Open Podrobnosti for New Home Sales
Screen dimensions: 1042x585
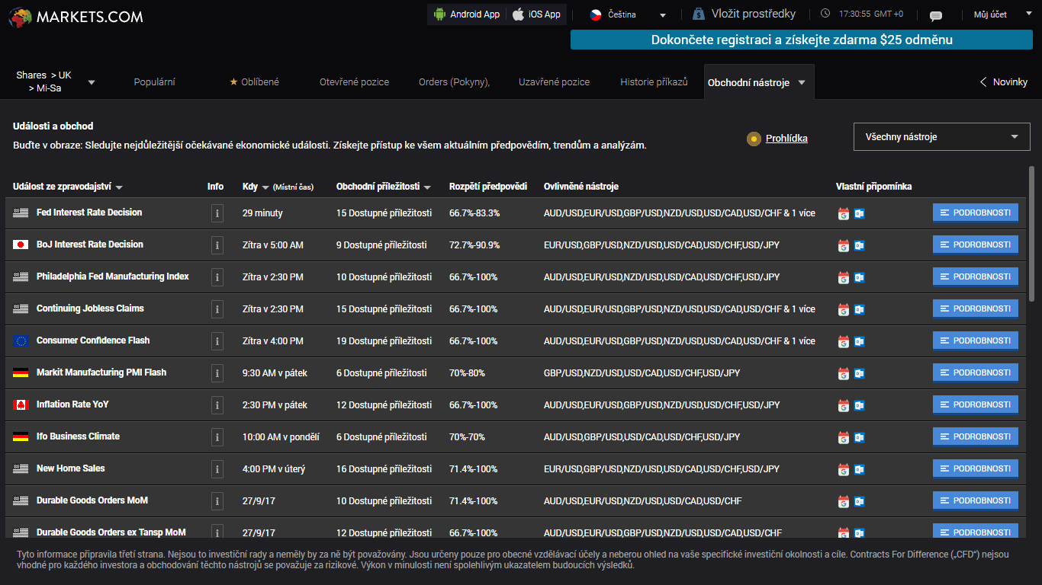(976, 468)
